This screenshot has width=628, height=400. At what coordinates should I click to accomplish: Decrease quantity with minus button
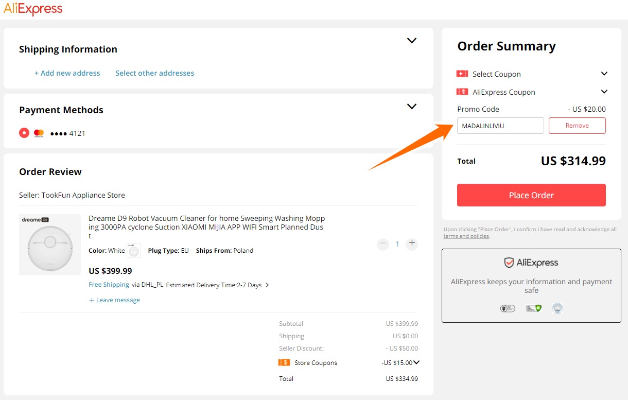(383, 244)
